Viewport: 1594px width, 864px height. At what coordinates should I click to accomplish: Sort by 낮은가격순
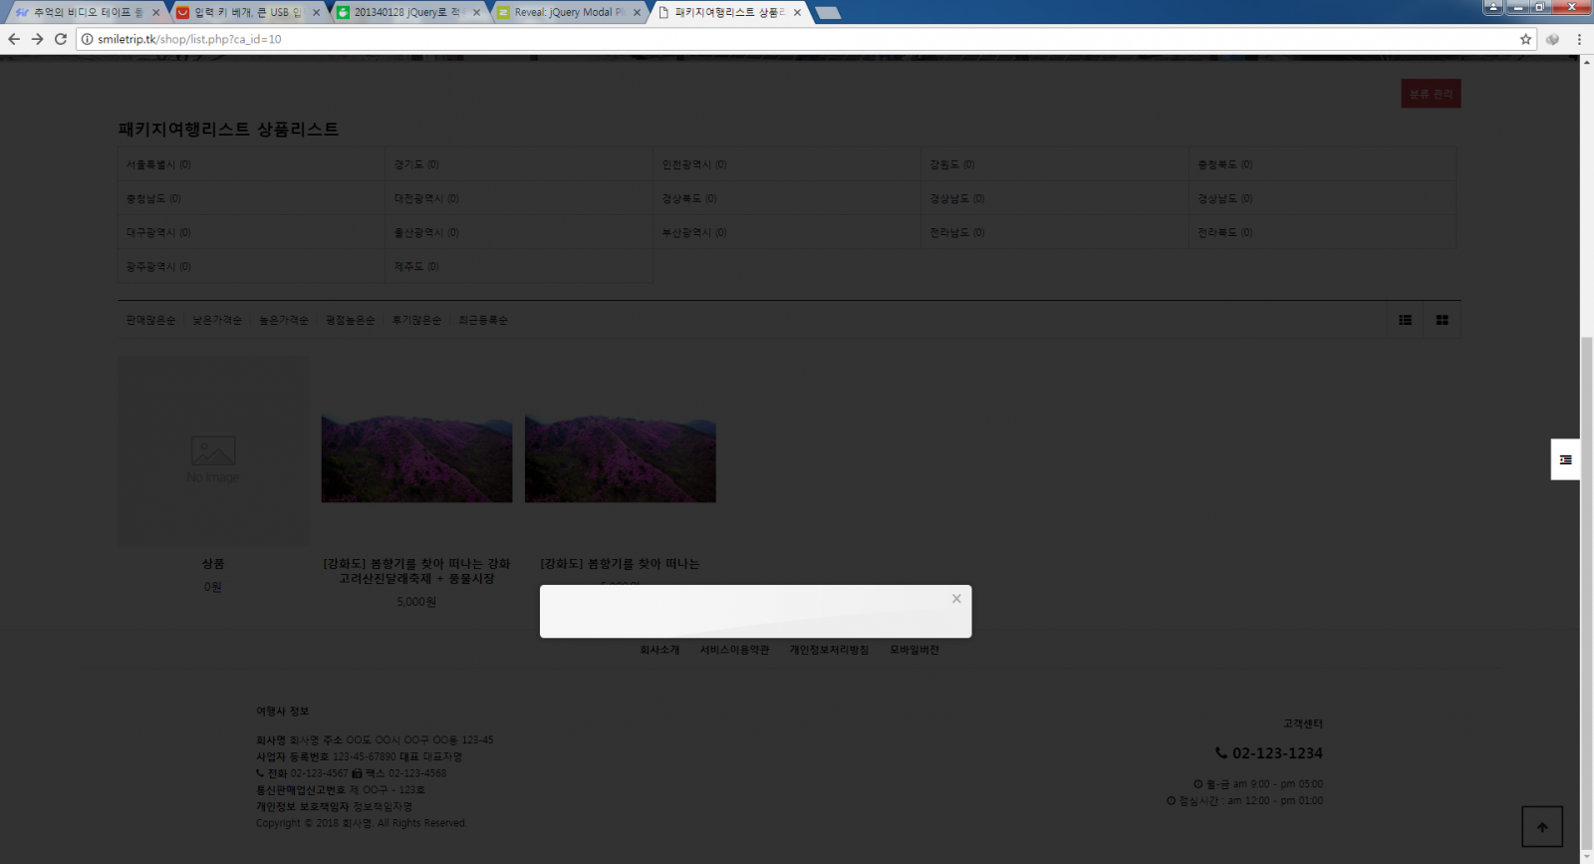[x=217, y=320]
